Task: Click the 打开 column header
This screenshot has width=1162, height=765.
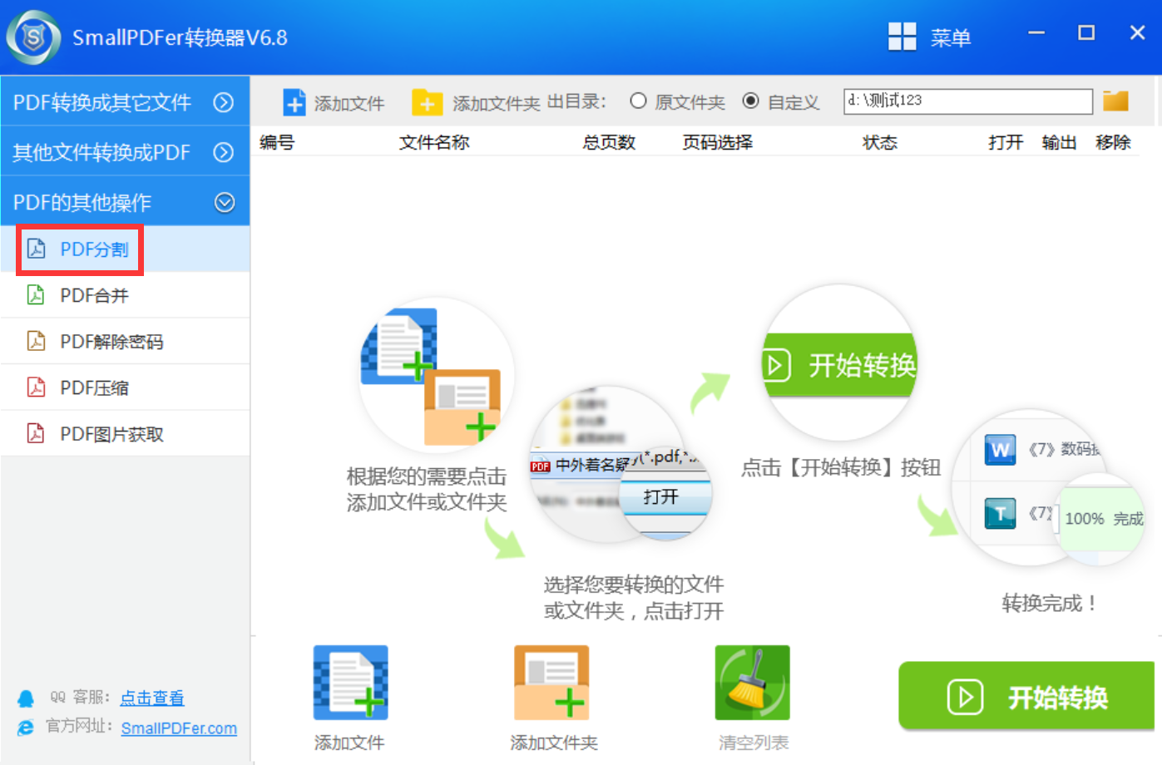Action: [1006, 142]
